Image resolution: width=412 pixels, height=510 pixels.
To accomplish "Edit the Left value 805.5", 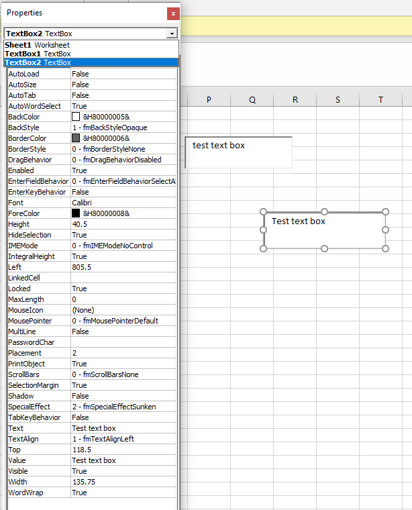I will (123, 267).
